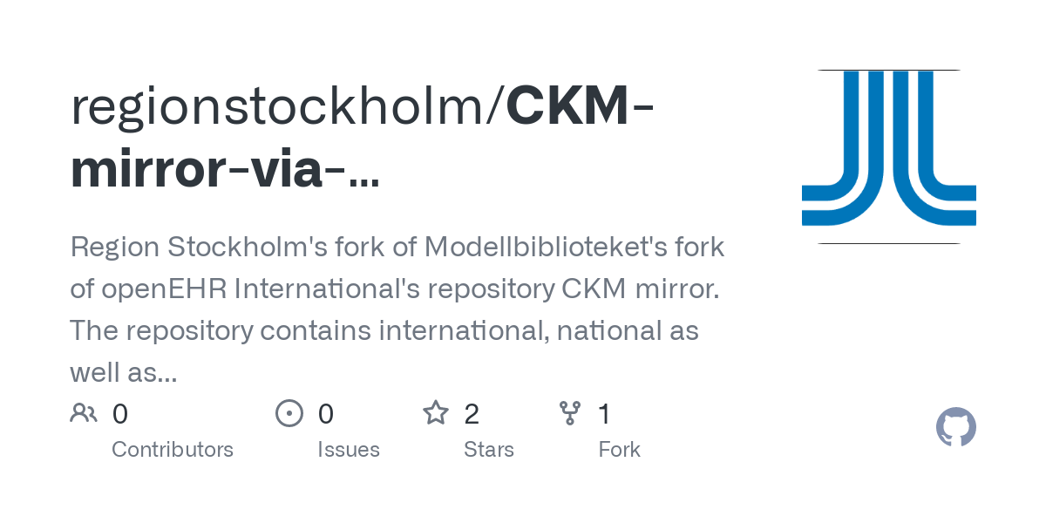Select the Stars label
The image size is (1046, 523).
[489, 450]
